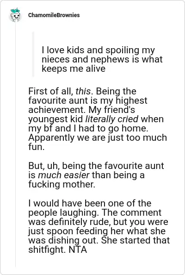185x275 pixels.
Task: Click the italic phrase 'much easier'
Action: pyautogui.click(x=64, y=175)
